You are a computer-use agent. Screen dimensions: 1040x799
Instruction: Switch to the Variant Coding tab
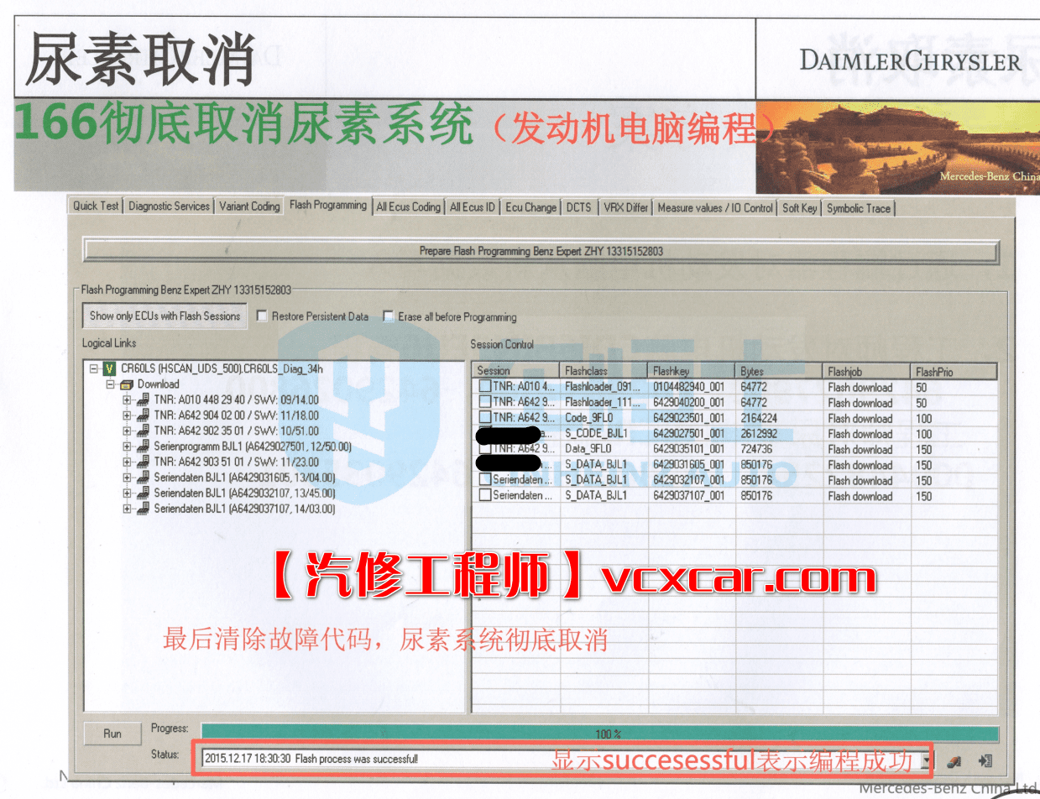pos(248,207)
